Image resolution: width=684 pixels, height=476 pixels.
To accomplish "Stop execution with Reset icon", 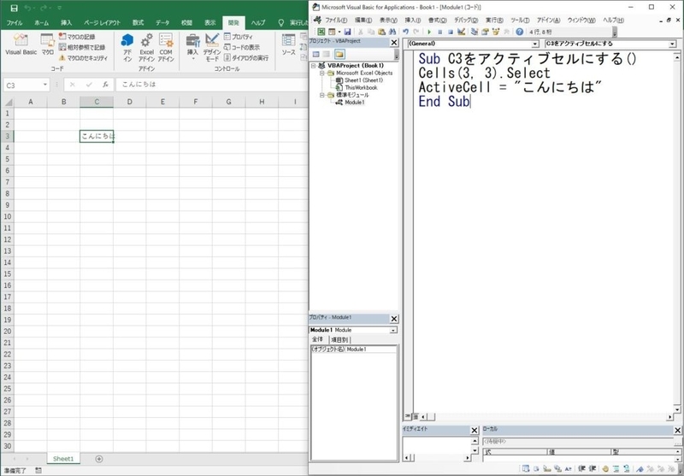I will [451, 32].
